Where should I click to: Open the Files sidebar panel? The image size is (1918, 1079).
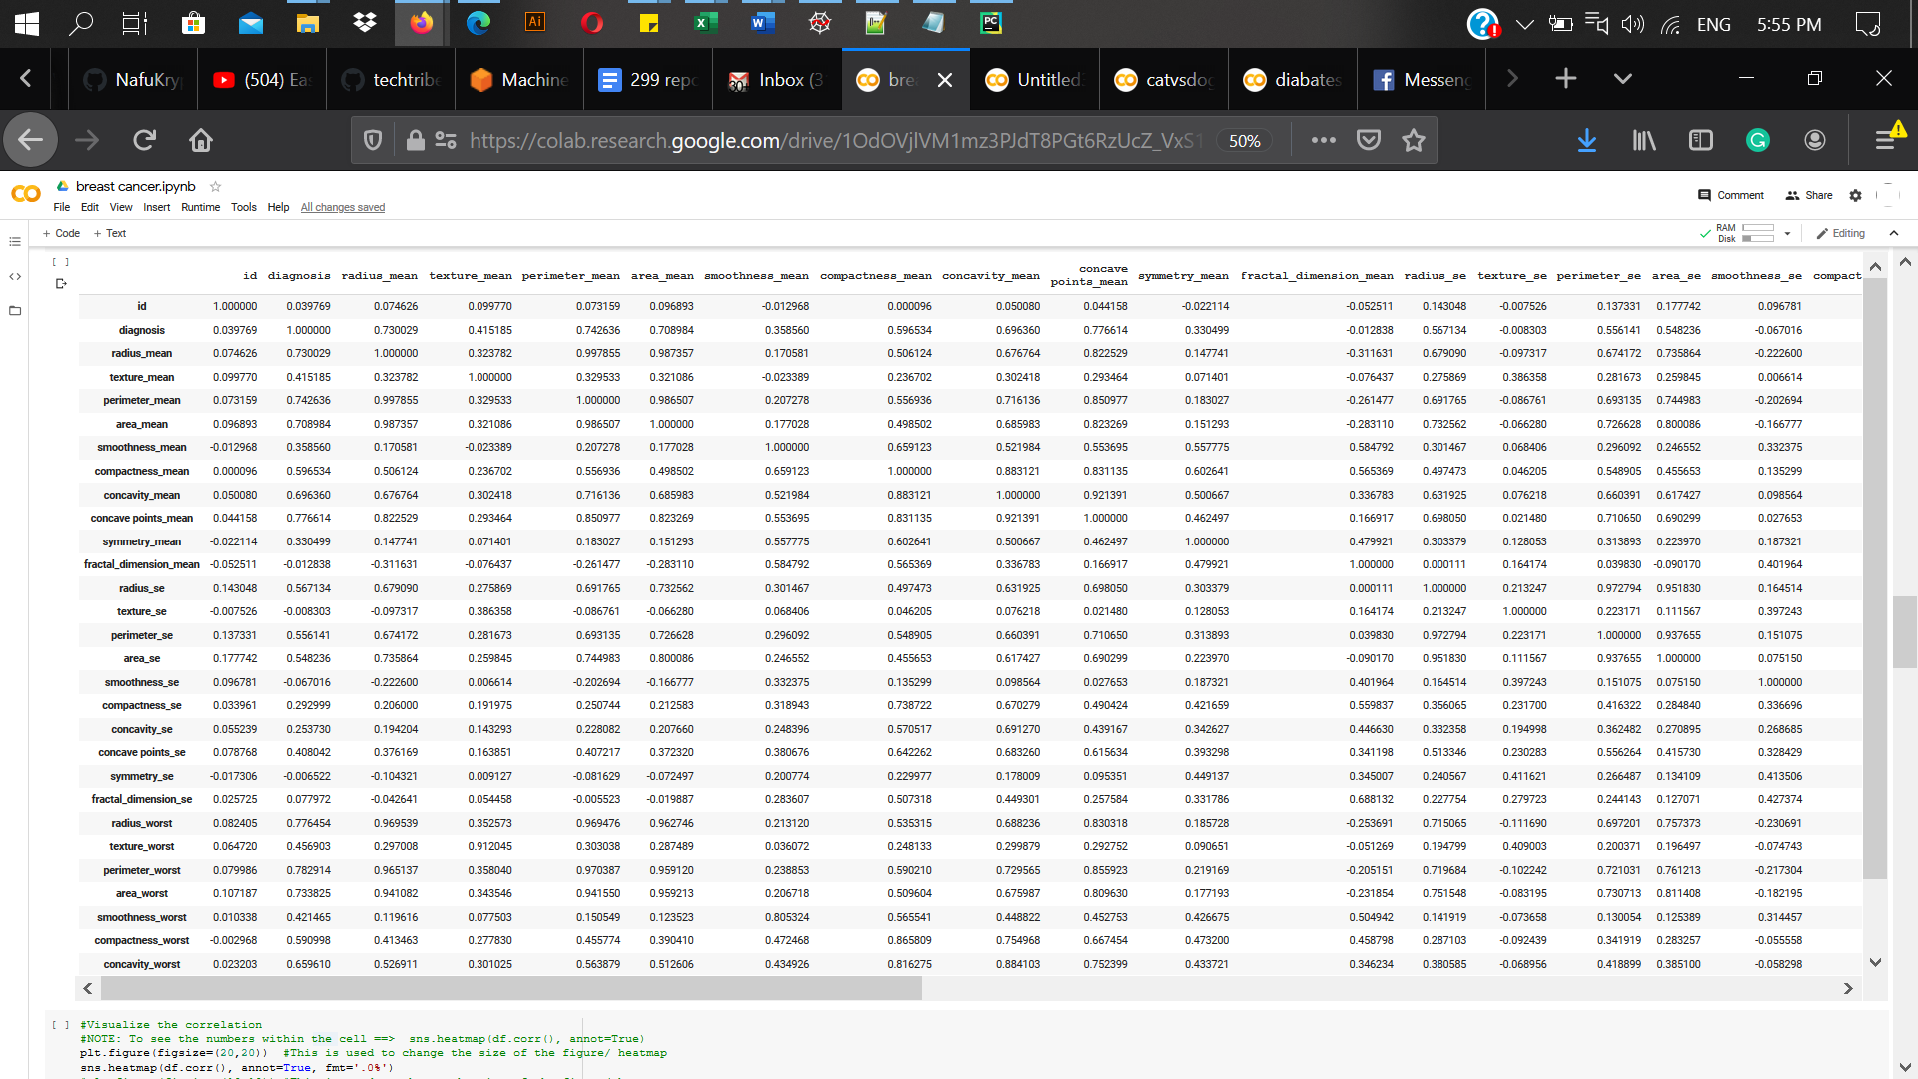pyautogui.click(x=15, y=311)
